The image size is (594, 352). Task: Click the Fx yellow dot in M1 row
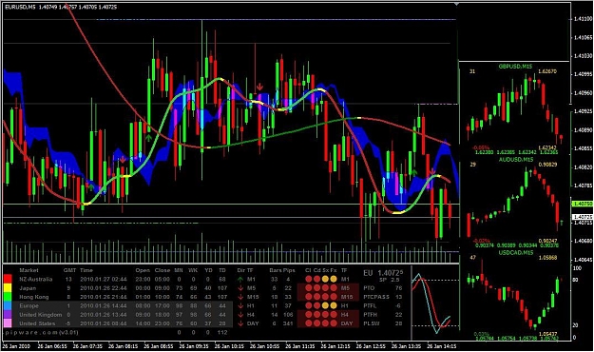pyautogui.click(x=334, y=279)
